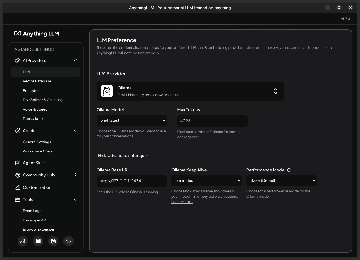
Task: Open the Customization settings page
Action: tap(37, 187)
